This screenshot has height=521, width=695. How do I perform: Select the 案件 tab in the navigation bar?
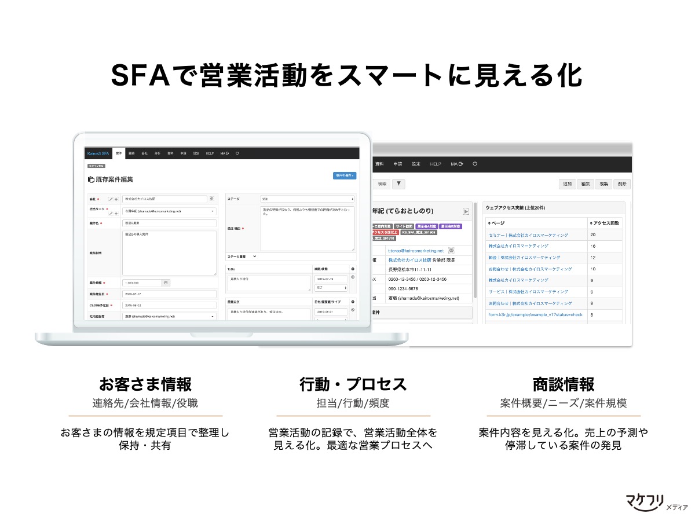click(119, 153)
